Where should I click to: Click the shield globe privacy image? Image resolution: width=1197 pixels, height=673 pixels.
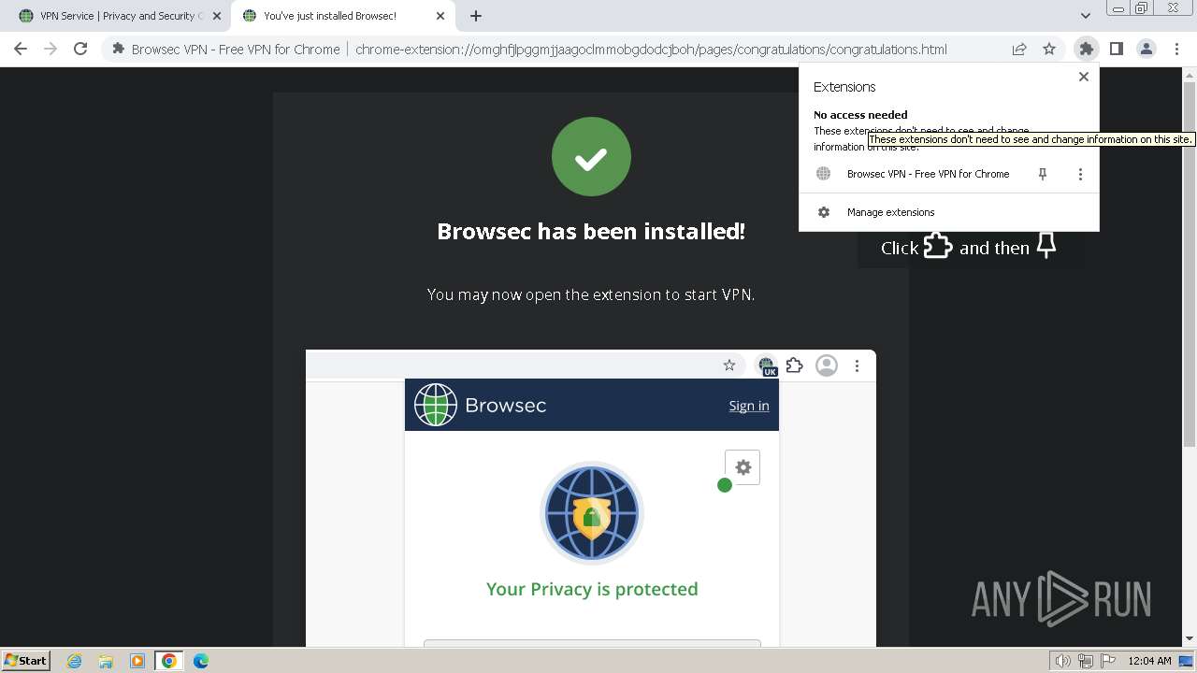(x=591, y=513)
